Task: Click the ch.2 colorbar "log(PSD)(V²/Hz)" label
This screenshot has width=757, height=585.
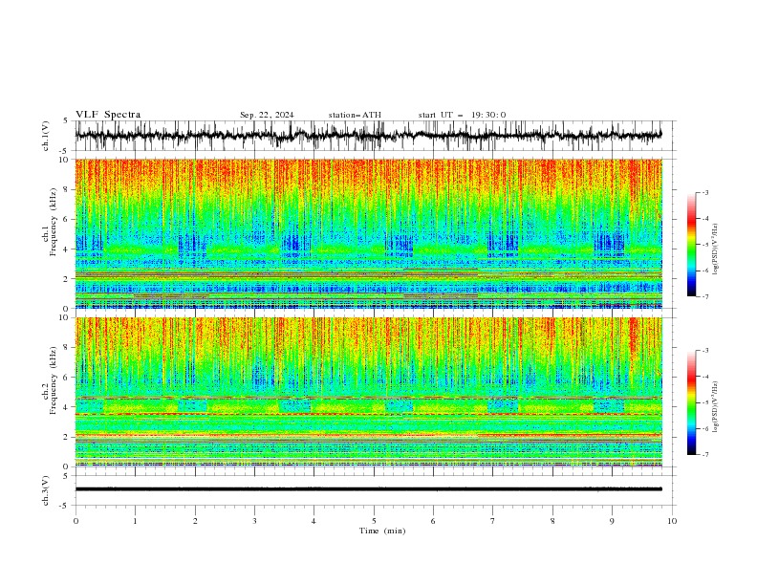Action: pyautogui.click(x=716, y=406)
